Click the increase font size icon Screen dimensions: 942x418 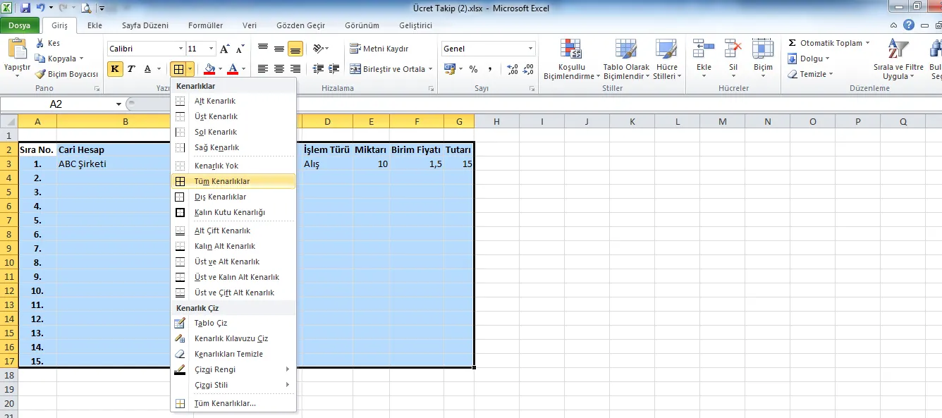224,49
